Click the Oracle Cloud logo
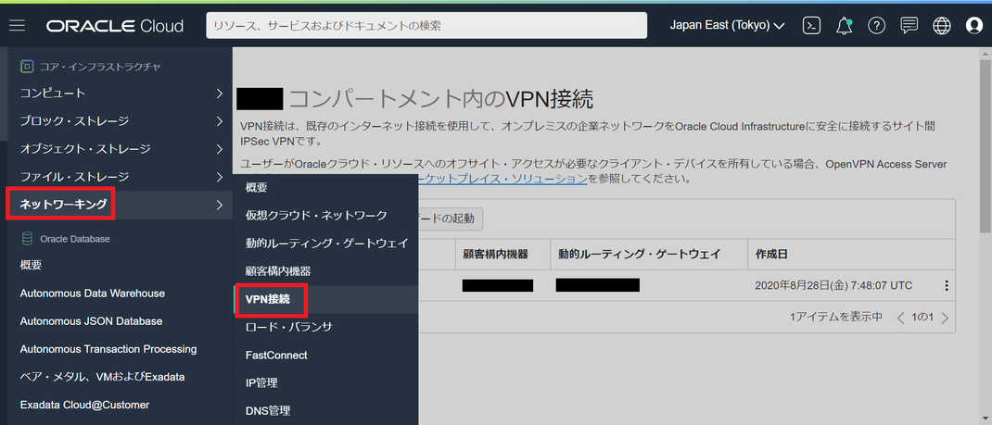The height and width of the screenshot is (425, 992). tap(115, 26)
